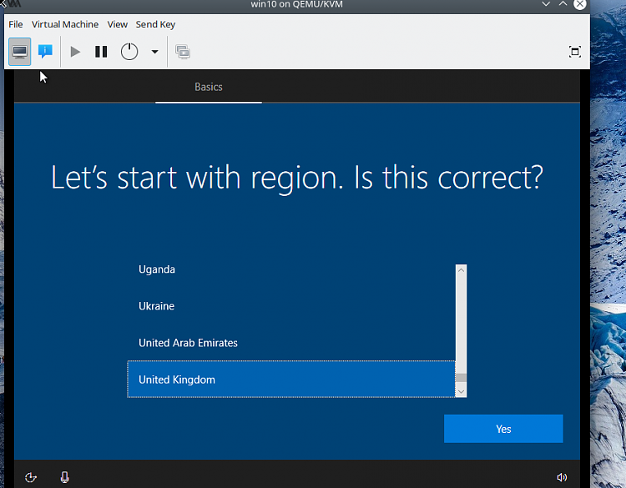Viewport: 626px width, 488px height.
Task: Toggle the Cortana microphone icon
Action: click(x=64, y=477)
